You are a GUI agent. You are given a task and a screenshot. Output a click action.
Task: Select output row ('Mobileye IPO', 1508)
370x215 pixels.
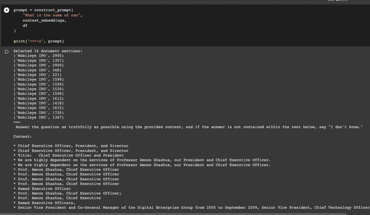(x=39, y=94)
